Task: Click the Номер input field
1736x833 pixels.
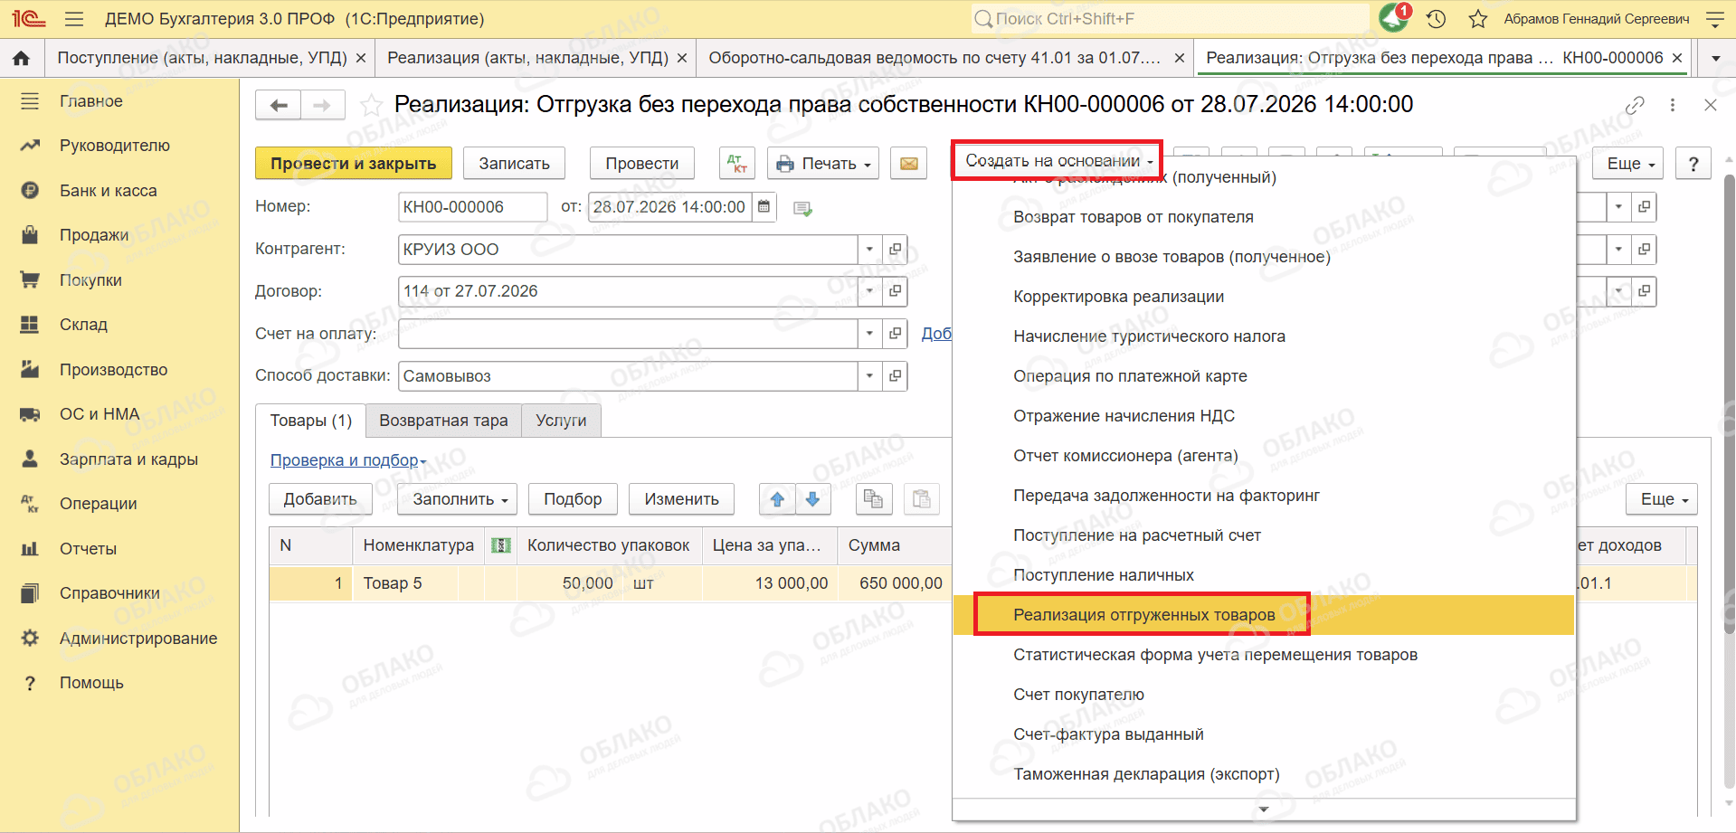Action: [x=472, y=207]
